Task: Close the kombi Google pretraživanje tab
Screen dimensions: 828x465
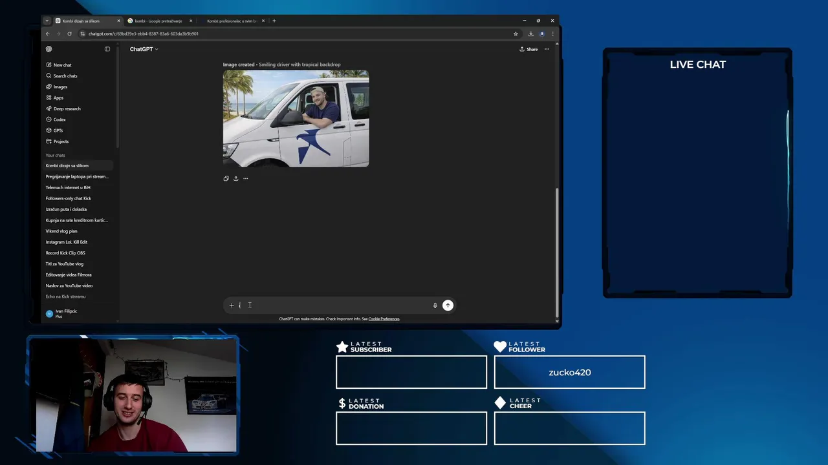Action: point(191,21)
